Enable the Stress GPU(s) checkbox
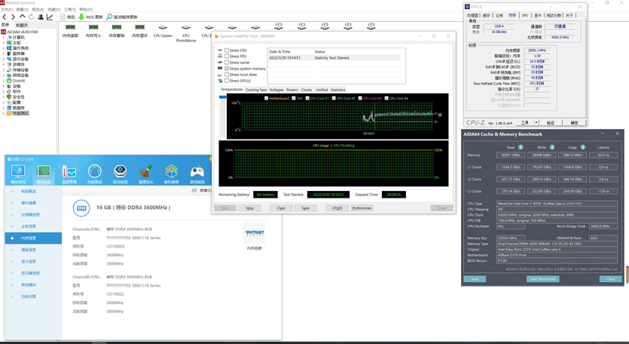 (227, 81)
